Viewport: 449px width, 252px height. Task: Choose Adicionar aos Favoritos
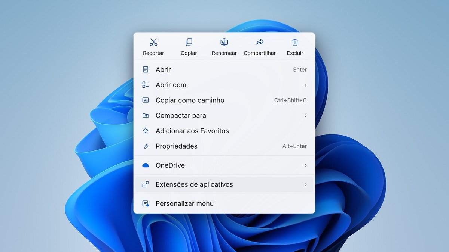tap(224, 131)
